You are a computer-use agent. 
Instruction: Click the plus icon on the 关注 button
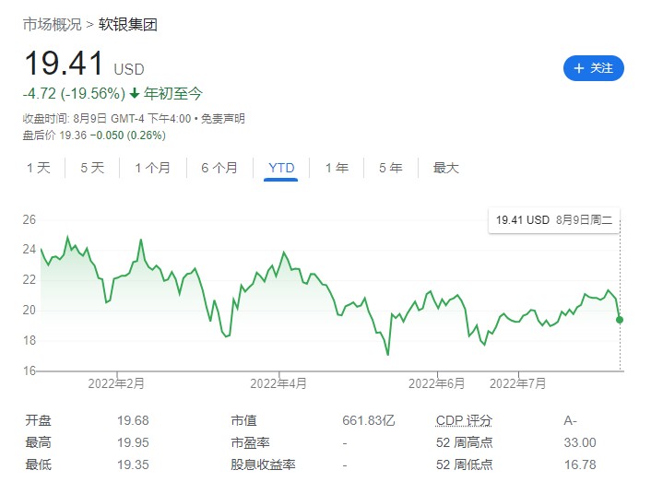point(579,68)
